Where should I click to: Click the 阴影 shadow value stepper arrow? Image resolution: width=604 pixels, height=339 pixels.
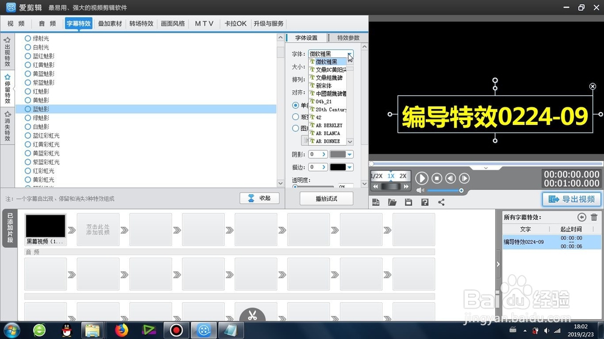[x=324, y=154]
